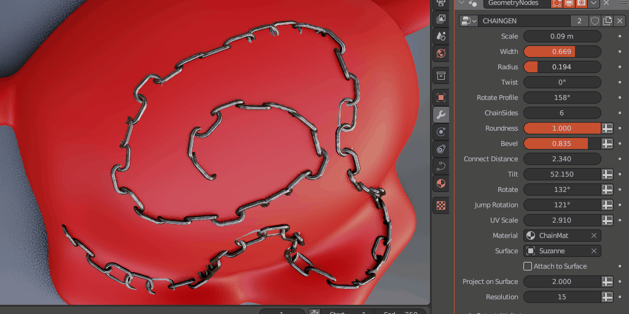Click the ChainSides field 6
The width and height of the screenshot is (629, 314).
coord(562,113)
